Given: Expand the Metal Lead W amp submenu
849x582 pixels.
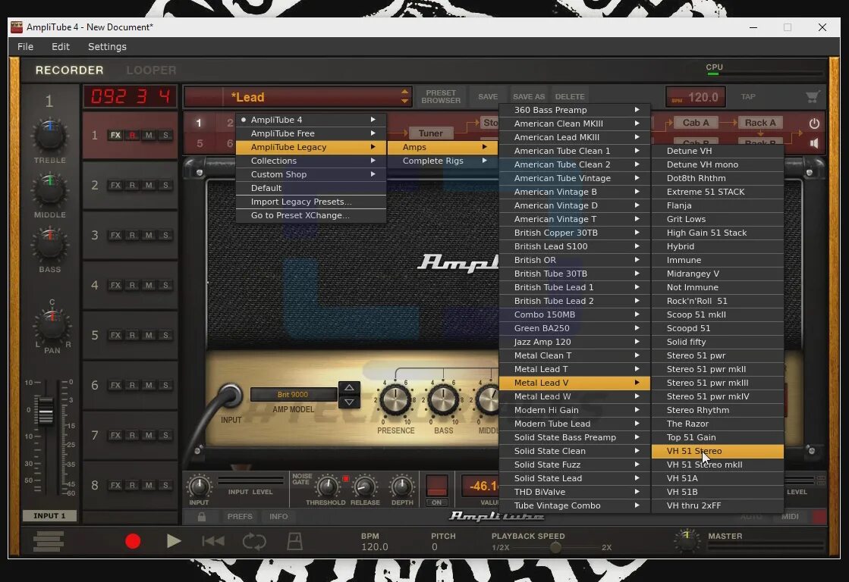Looking at the screenshot, I should click(x=574, y=396).
